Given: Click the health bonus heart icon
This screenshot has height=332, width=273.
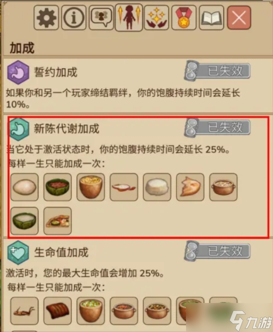Looking at the screenshot, I should 18,253.
